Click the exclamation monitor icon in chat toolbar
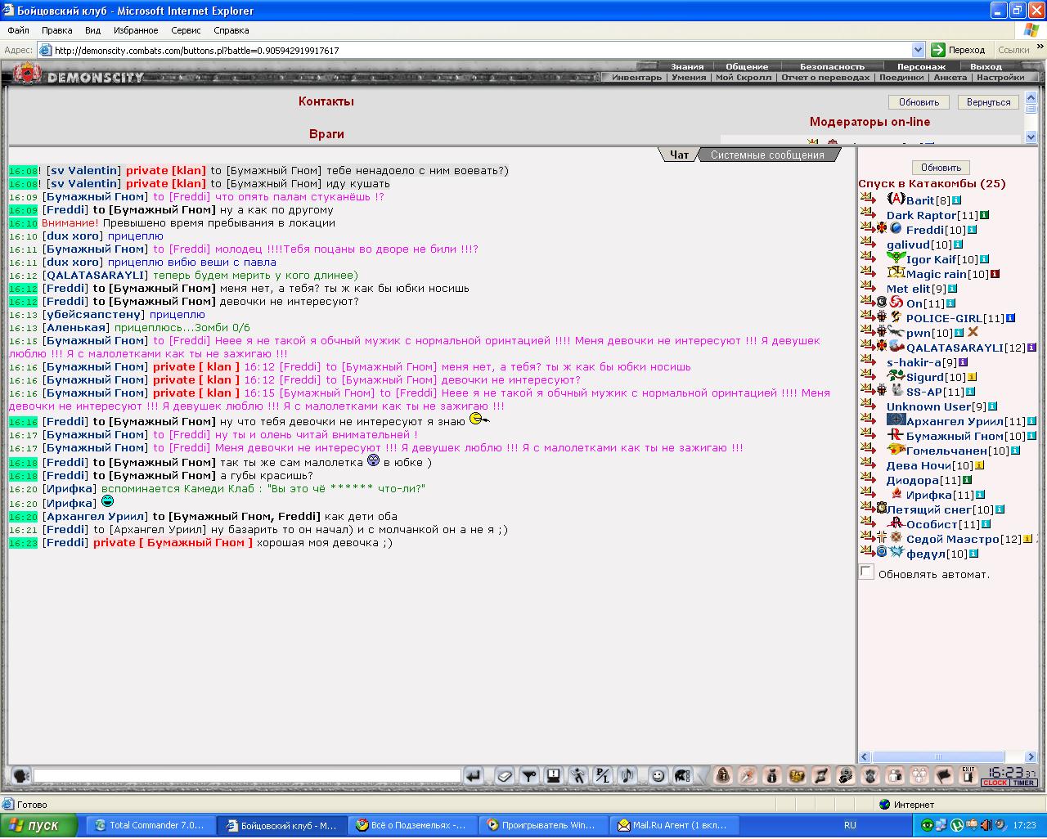Image resolution: width=1047 pixels, height=839 pixels. point(554,775)
